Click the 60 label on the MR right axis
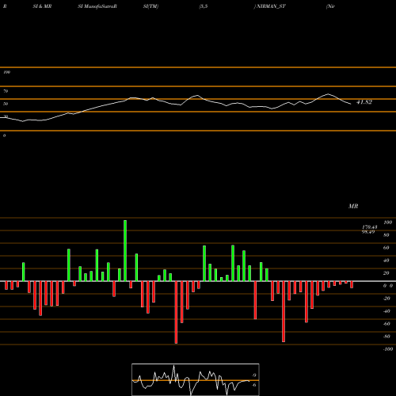This screenshot has width=396, height=396. point(386,248)
